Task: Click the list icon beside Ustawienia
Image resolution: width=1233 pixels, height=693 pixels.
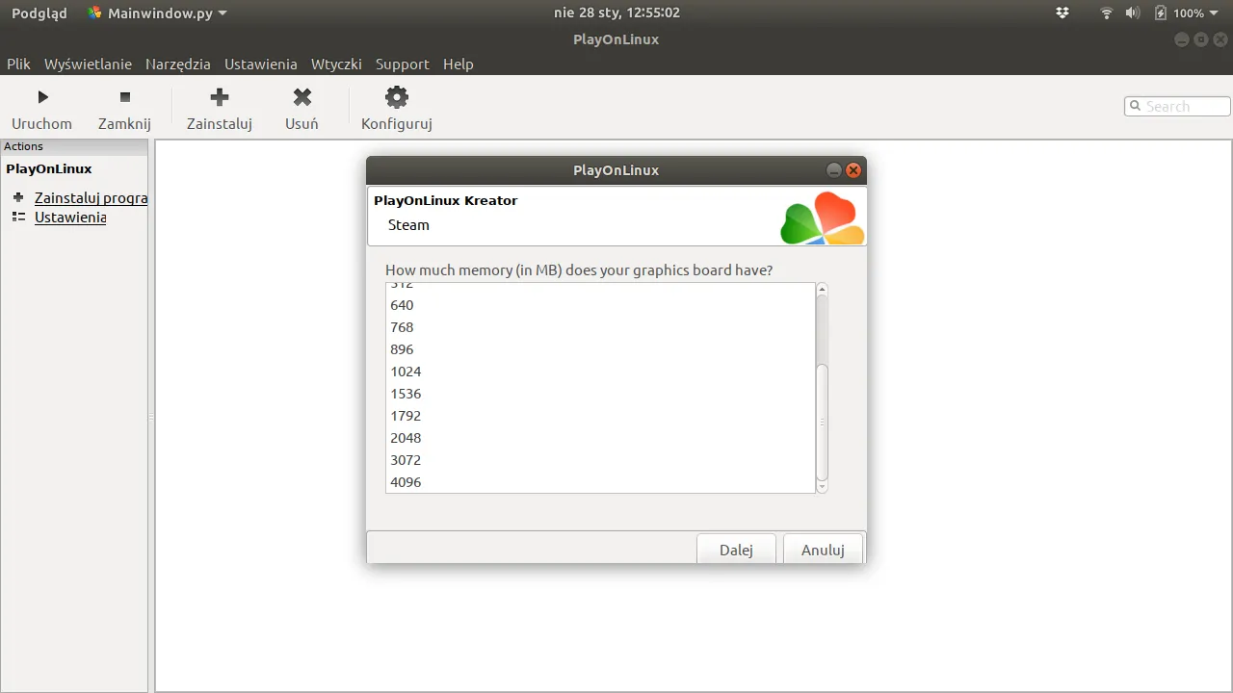Action: point(18,217)
